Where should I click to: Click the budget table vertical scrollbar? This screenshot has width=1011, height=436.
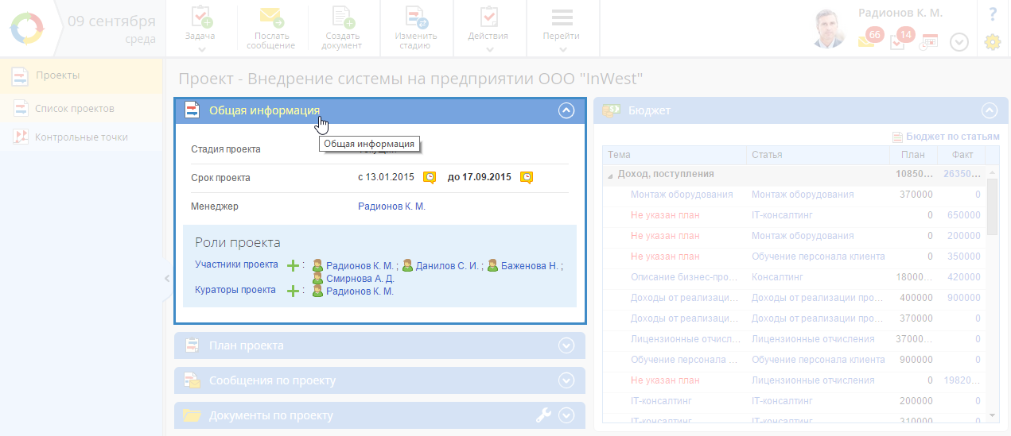[992, 294]
